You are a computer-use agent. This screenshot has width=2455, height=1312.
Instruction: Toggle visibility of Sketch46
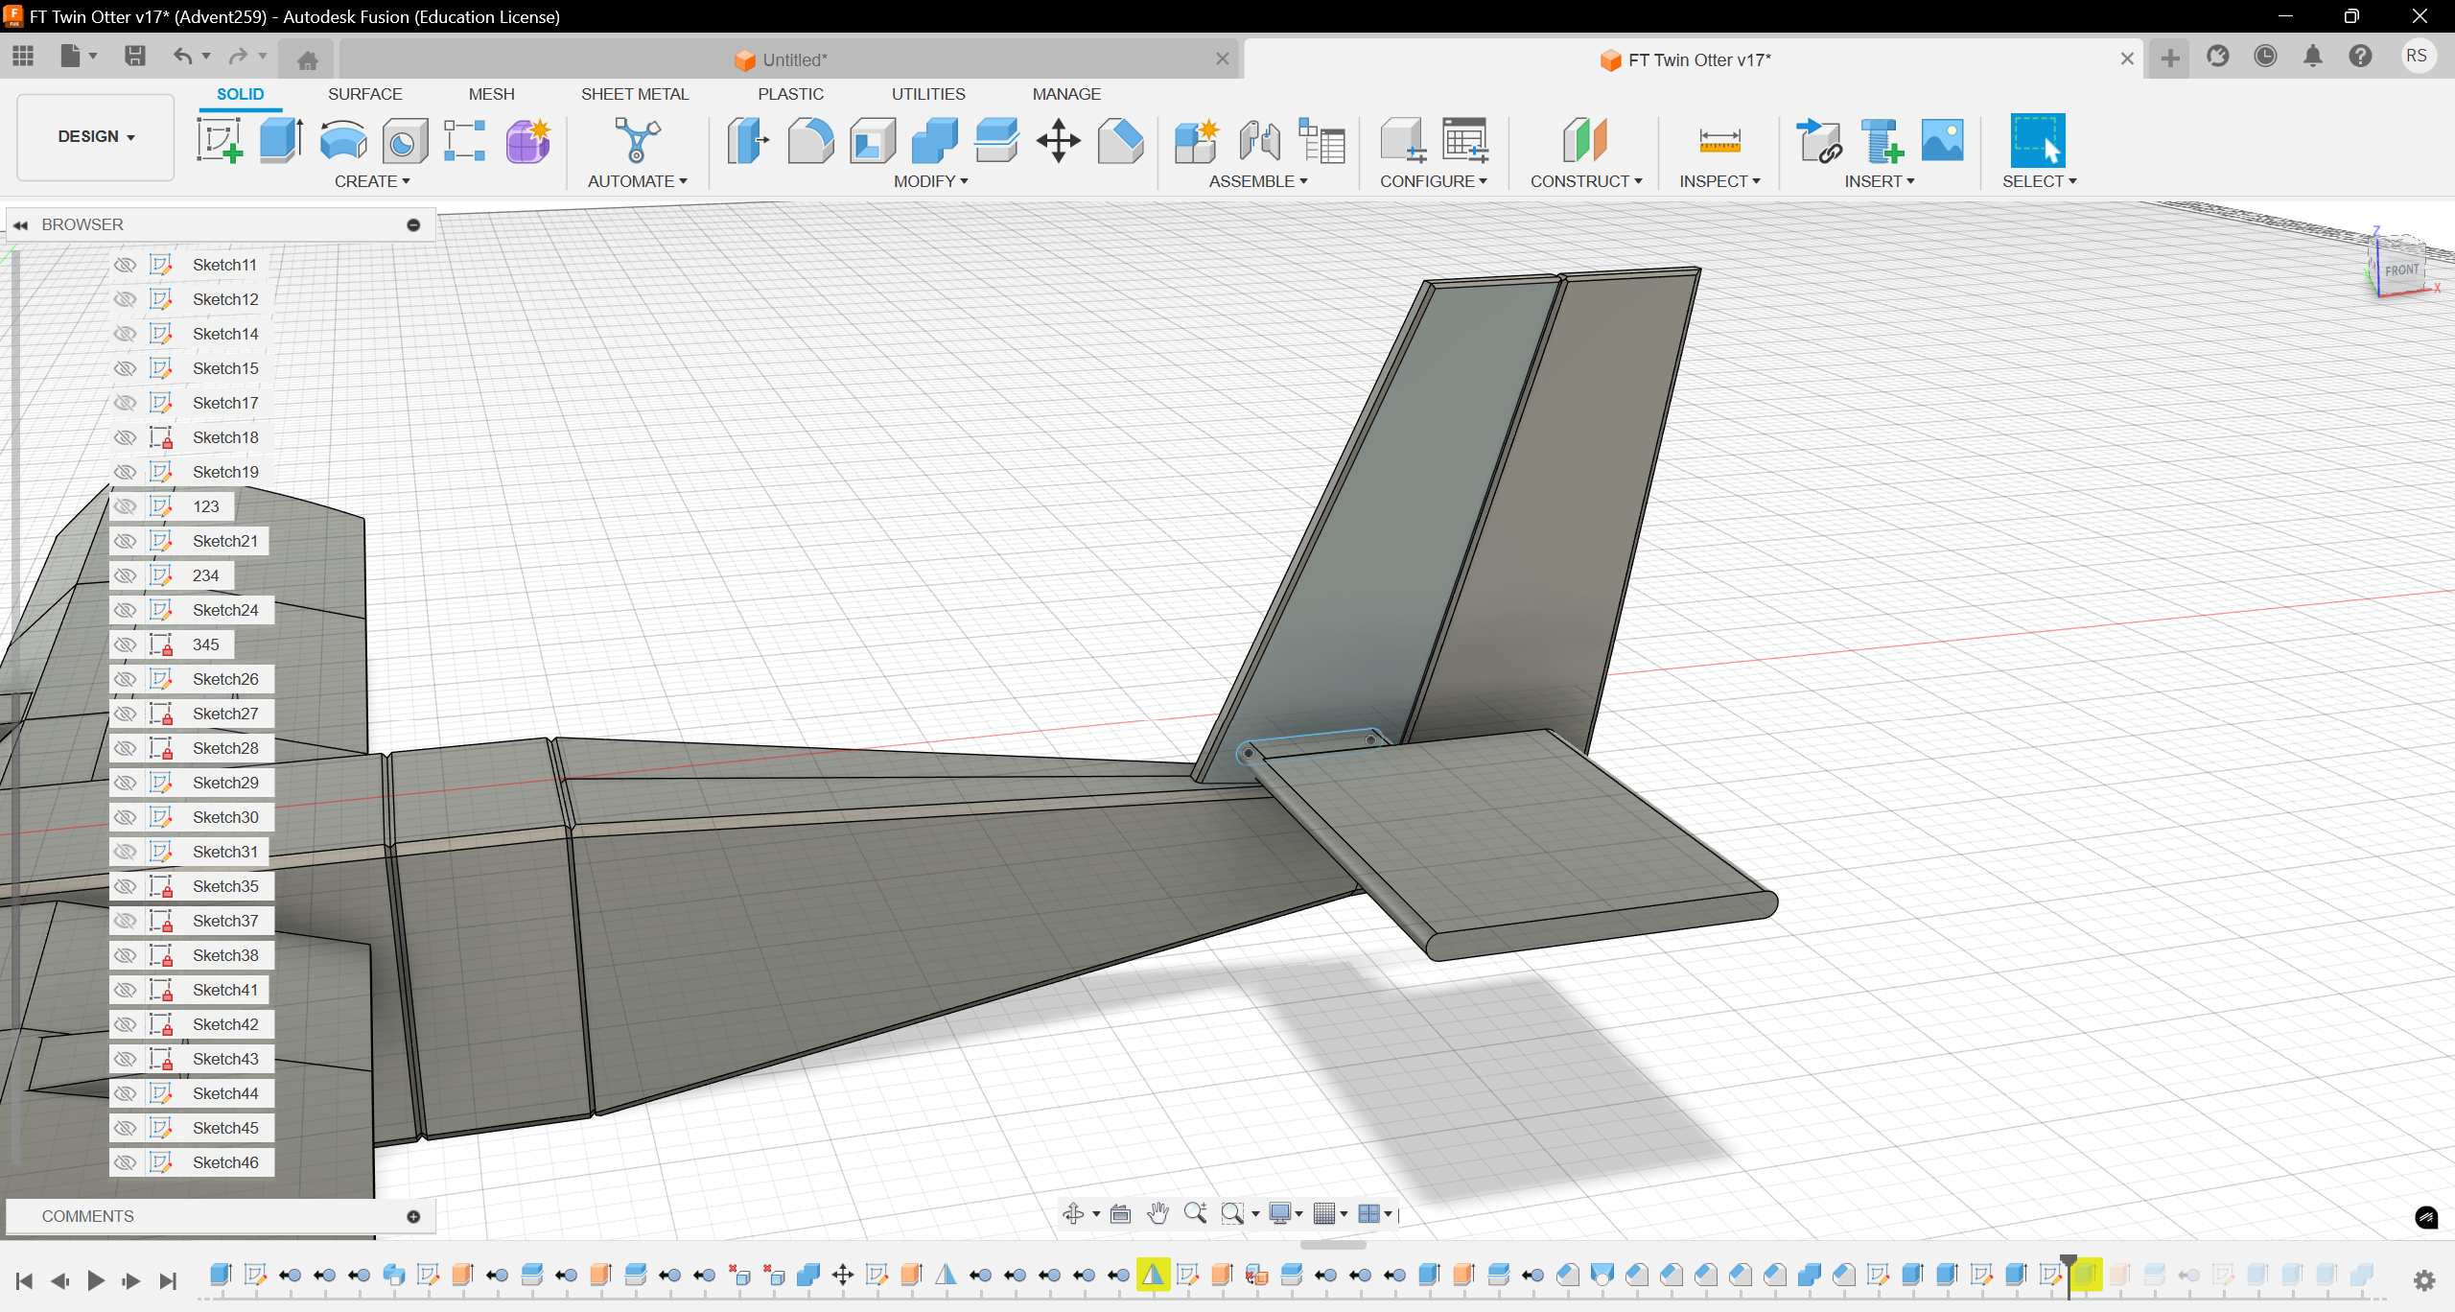125,1162
